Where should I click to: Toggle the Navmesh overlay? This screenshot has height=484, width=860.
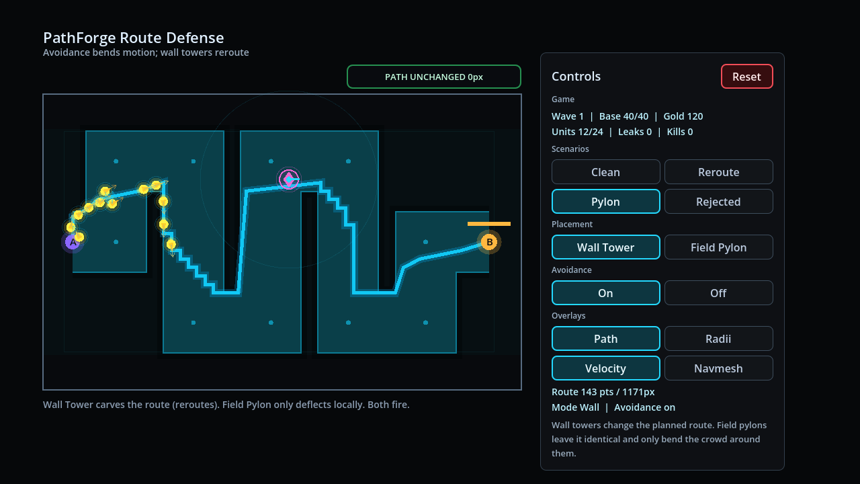click(x=718, y=368)
